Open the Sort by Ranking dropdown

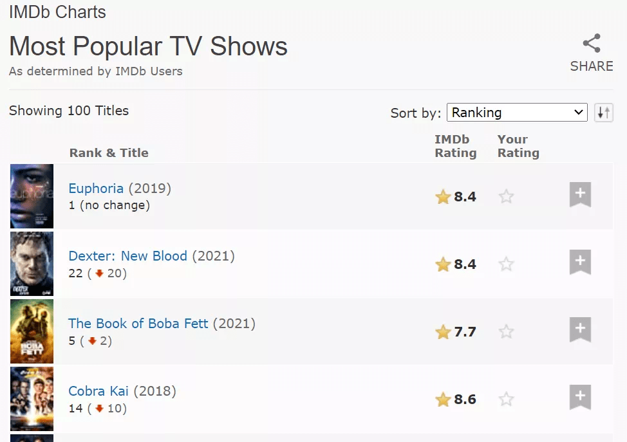(x=517, y=113)
